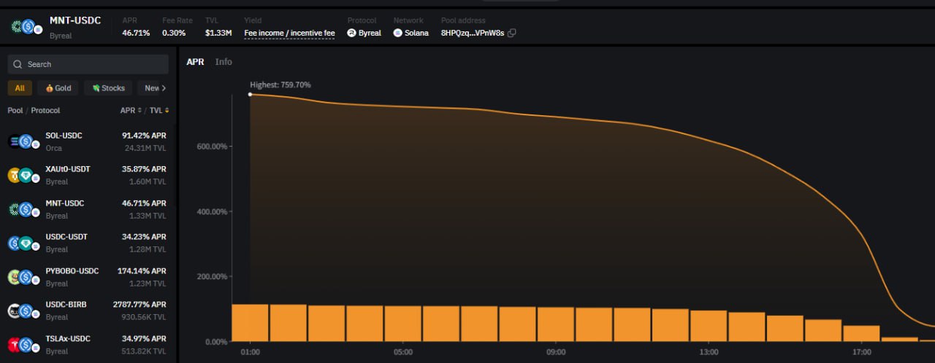Click the USDC-BIRB pool token icon

point(21,311)
